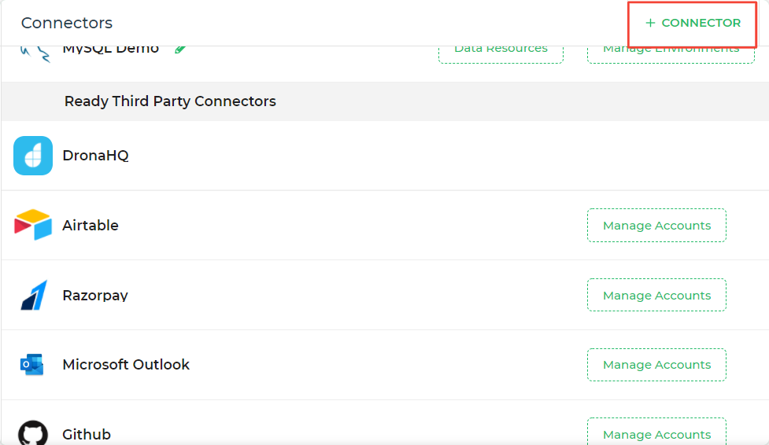Select the Microsoft Outlook connector label
This screenshot has height=445, width=769.
[126, 365]
